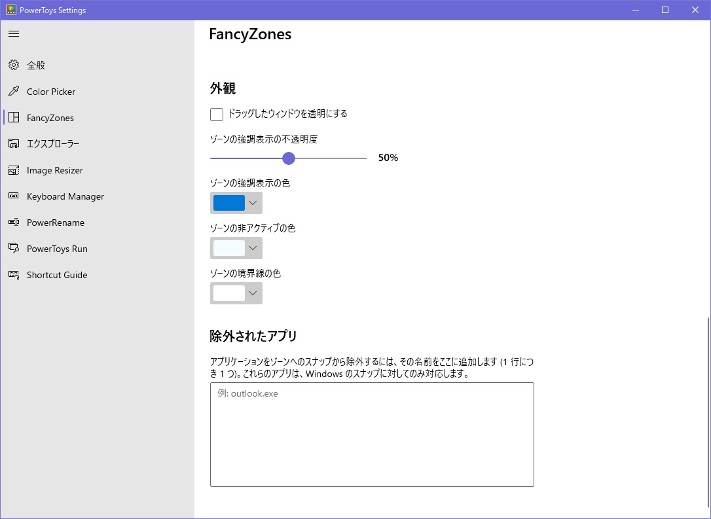Expand ゾーンの強調表示の色 dropdown arrow
The image size is (711, 519).
pyautogui.click(x=253, y=203)
